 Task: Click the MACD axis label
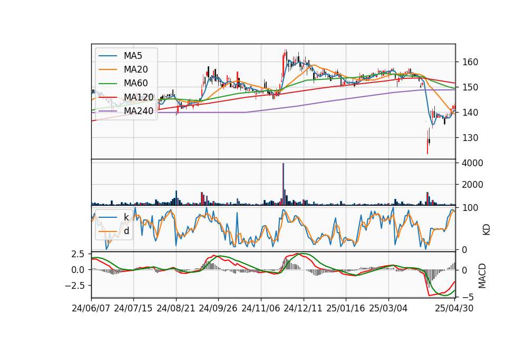[x=482, y=276]
